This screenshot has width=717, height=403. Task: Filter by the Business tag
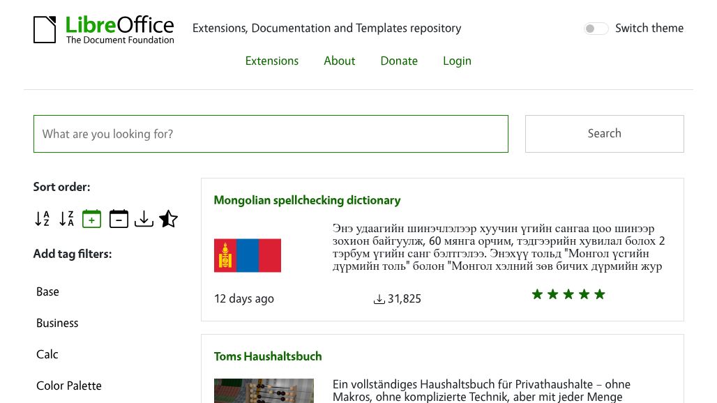click(57, 323)
